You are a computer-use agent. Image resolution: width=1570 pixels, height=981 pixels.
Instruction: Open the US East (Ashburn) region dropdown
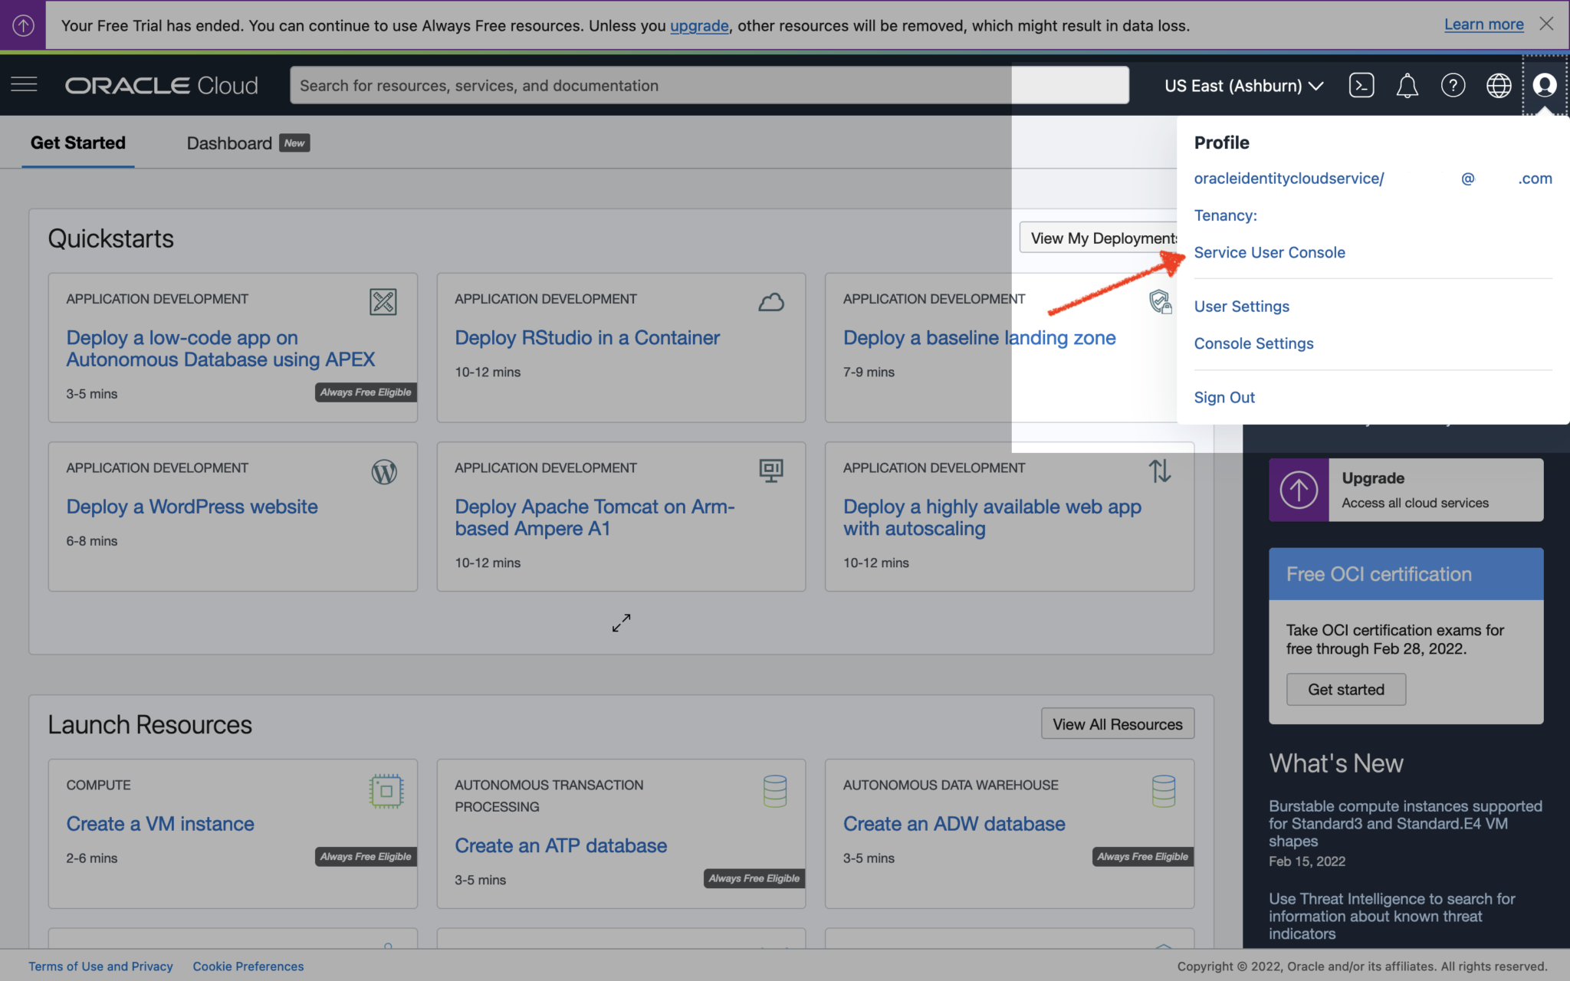tap(1243, 85)
